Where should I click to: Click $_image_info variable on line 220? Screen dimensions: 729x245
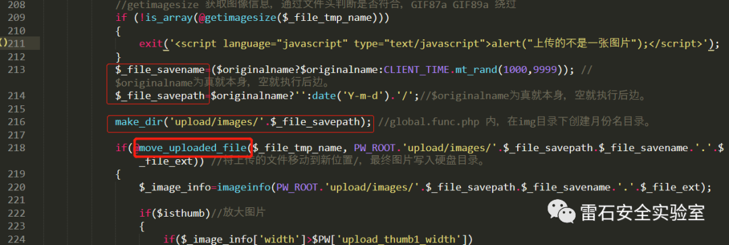coord(175,188)
